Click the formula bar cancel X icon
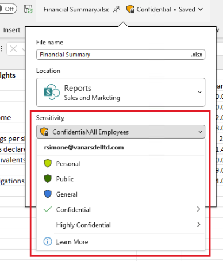 click(13, 49)
